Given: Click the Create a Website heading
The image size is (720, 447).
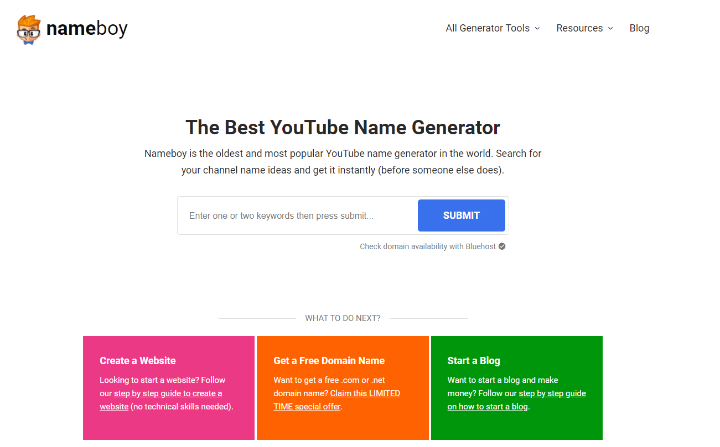Looking at the screenshot, I should (138, 361).
